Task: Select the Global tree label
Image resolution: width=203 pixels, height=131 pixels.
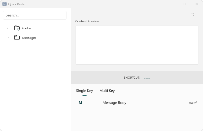Action: [27, 28]
